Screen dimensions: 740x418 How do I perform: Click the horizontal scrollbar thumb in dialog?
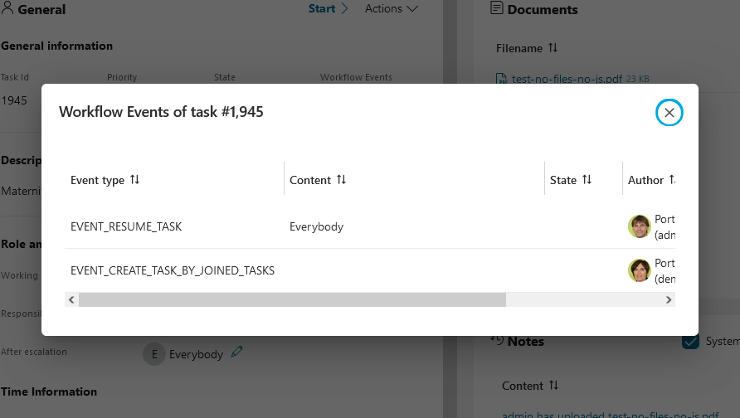click(x=292, y=299)
